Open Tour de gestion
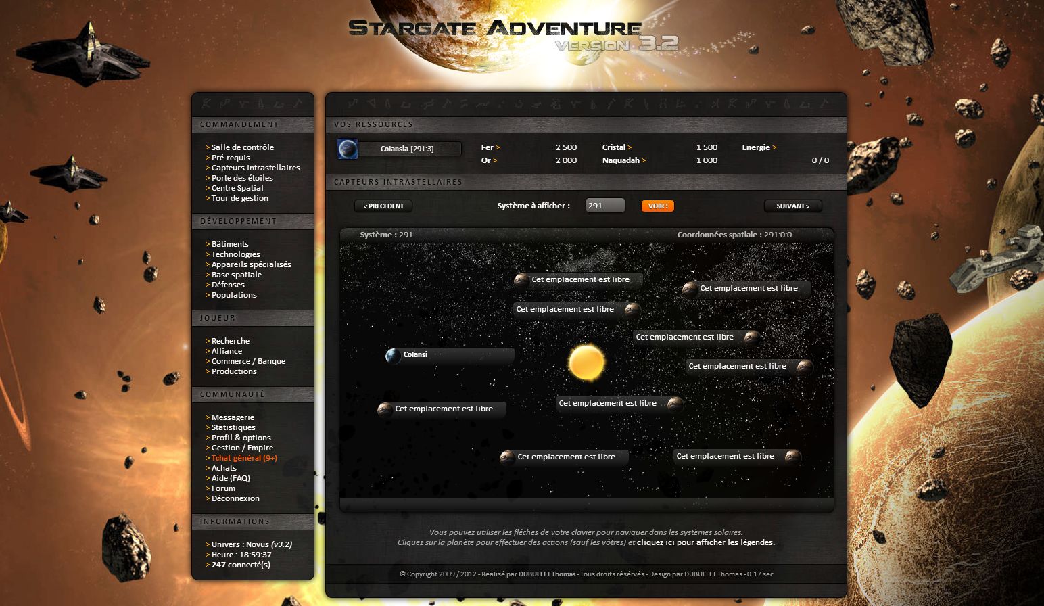The image size is (1044, 606). click(x=239, y=198)
